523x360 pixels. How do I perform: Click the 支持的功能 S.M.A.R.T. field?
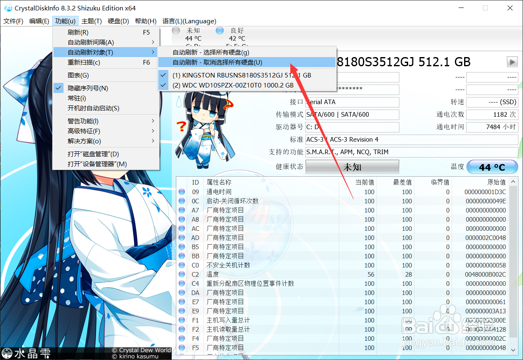pyautogui.click(x=411, y=152)
